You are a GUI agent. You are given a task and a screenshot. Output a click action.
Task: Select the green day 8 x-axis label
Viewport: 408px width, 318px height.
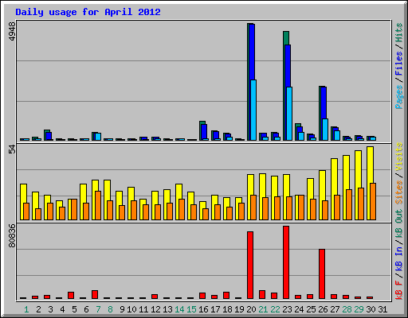pyautogui.click(x=110, y=309)
